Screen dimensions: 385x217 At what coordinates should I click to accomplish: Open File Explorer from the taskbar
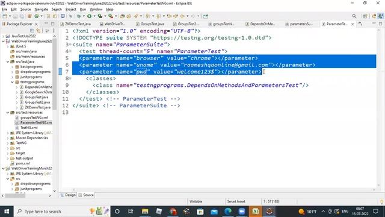[145, 212]
